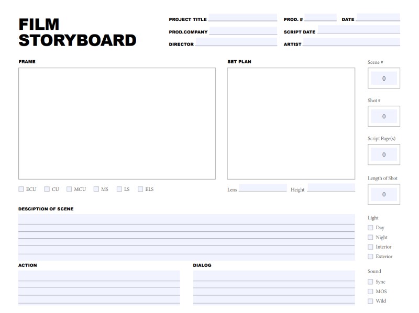This screenshot has height=313, width=419.
Task: Tick the CU shot checkbox
Action: coord(47,189)
